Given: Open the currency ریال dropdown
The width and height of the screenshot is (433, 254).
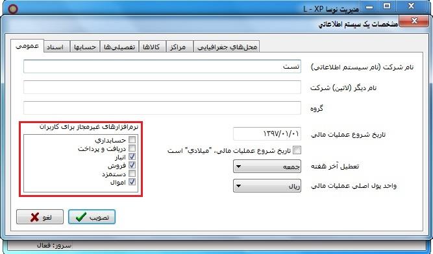Looking at the screenshot, I should (267, 186).
